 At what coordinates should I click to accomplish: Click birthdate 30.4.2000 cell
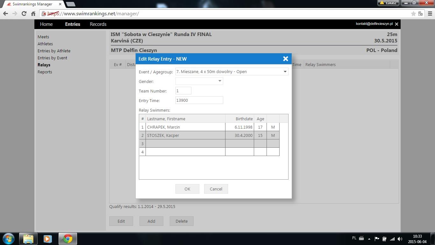click(x=239, y=135)
